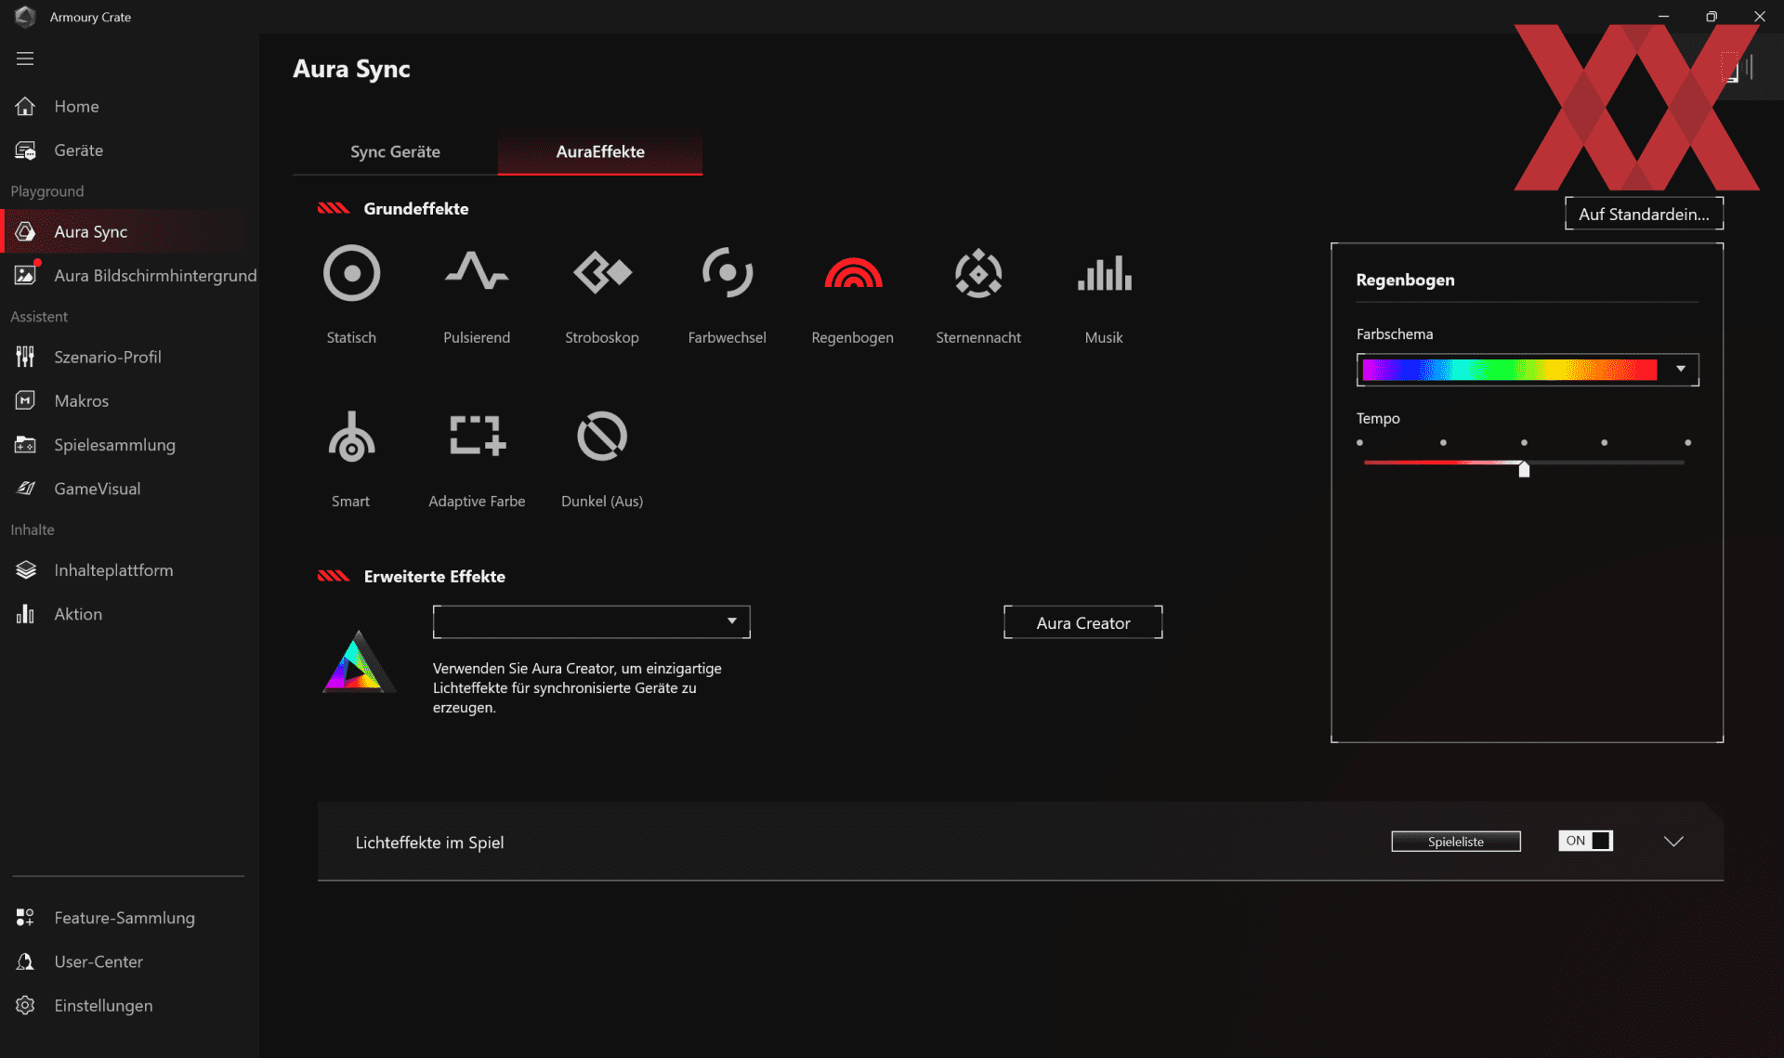Viewport: 1784px width, 1058px height.
Task: Click the GameVisual icon
Action: pyautogui.click(x=25, y=489)
